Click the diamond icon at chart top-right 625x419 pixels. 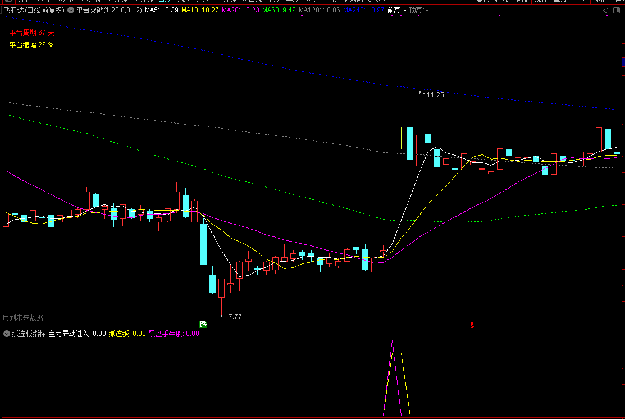tap(606, 10)
